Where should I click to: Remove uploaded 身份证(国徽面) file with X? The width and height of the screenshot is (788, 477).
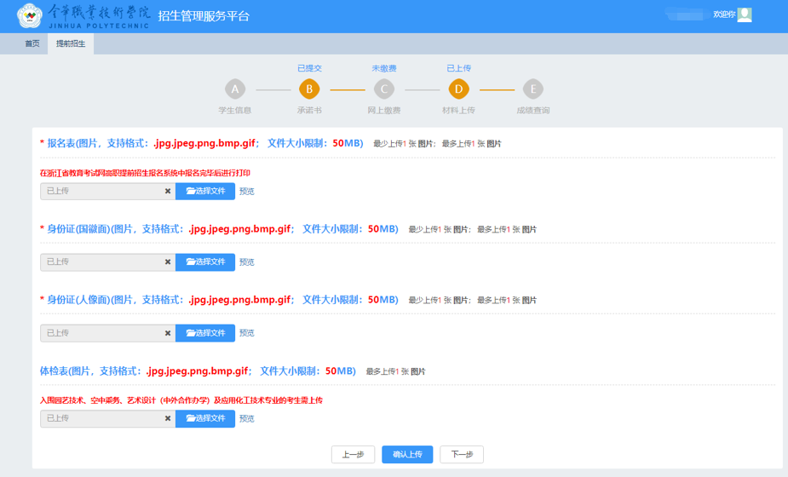pyautogui.click(x=168, y=262)
